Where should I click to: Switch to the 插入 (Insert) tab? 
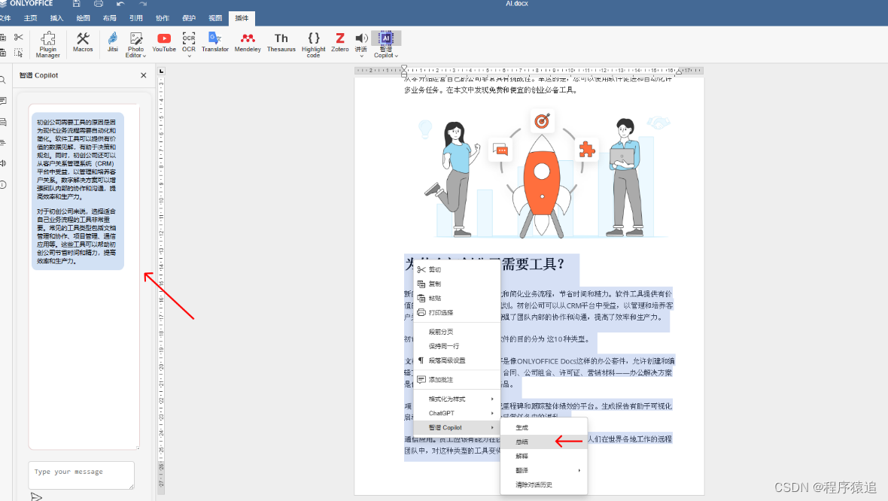click(56, 18)
